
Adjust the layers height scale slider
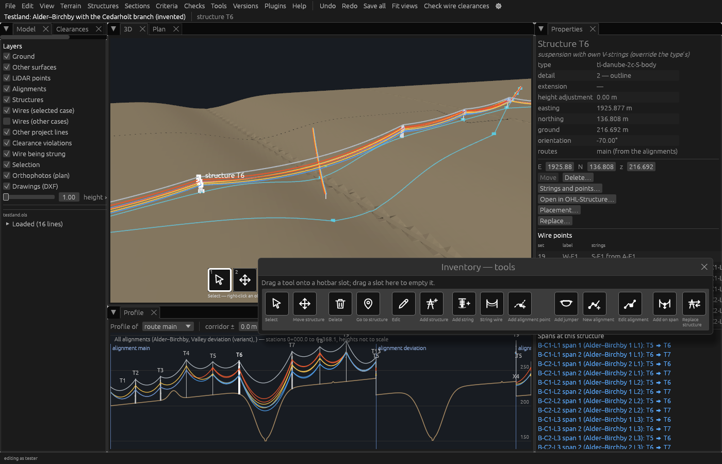pos(29,197)
